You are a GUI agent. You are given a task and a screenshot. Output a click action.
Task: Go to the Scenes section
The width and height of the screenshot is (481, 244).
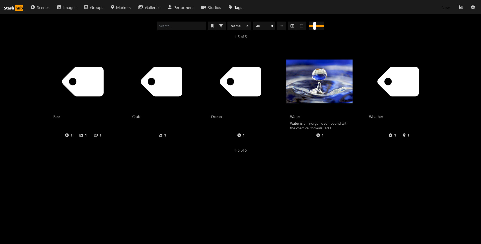point(40,7)
